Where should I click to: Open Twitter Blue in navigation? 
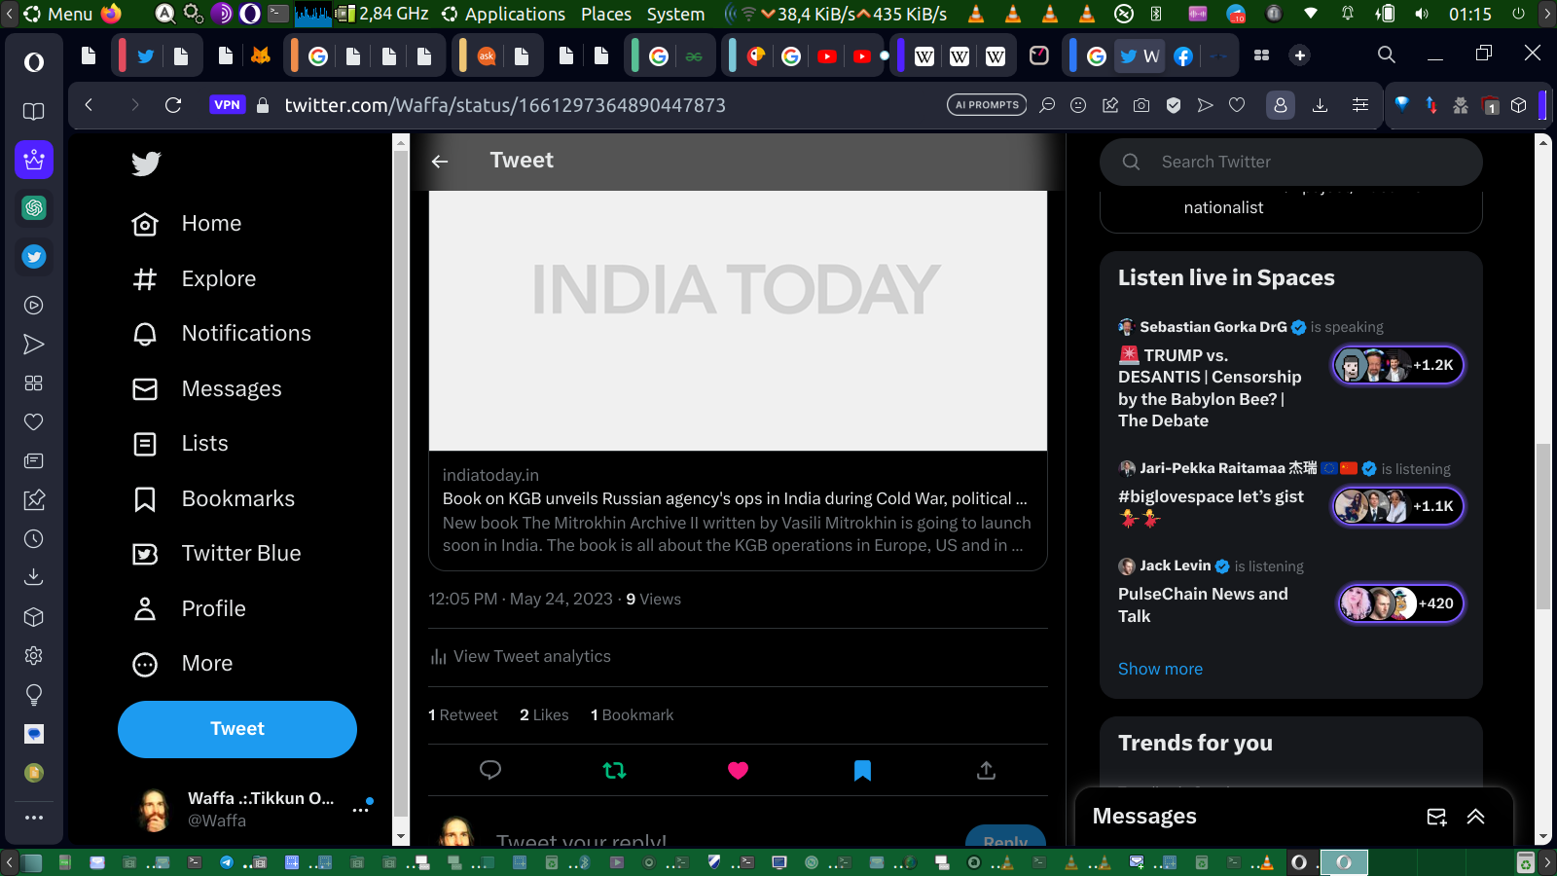point(217,554)
